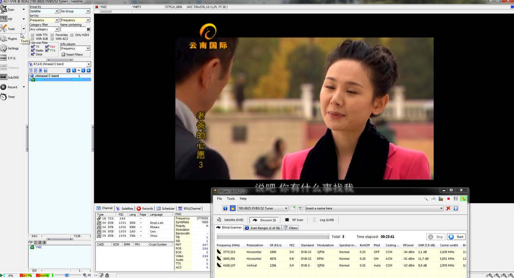
Task: Open the PIP sidebar button
Action: point(10,19)
